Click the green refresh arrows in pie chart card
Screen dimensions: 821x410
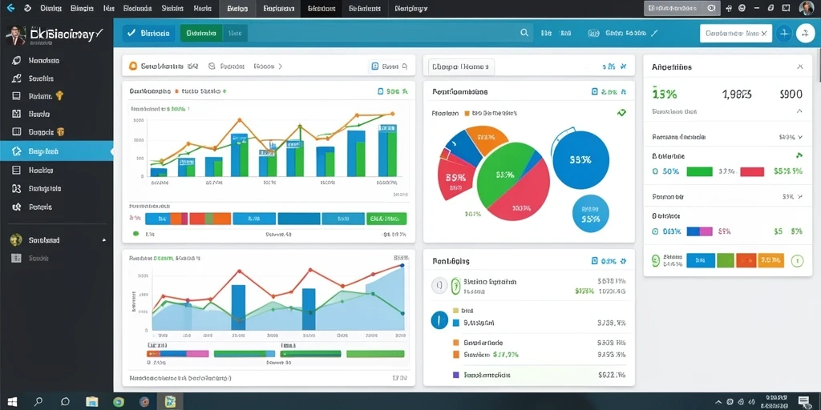621,112
